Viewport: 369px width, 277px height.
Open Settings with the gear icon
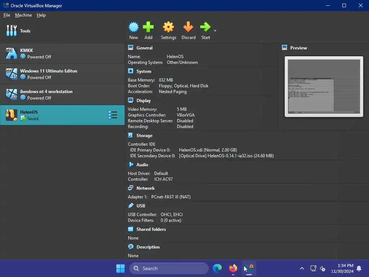pyautogui.click(x=169, y=27)
